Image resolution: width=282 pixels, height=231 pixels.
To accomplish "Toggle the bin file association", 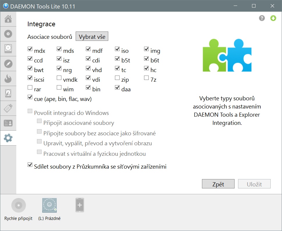I will (88, 87).
